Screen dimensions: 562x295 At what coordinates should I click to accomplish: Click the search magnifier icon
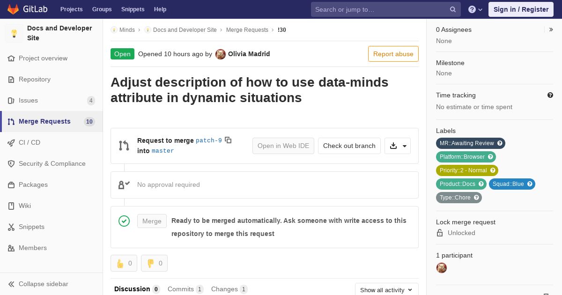click(453, 9)
